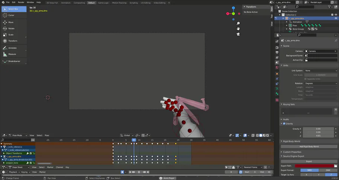Open the Output properties tab icon
The height and width of the screenshot is (180, 339).
[x=277, y=52]
